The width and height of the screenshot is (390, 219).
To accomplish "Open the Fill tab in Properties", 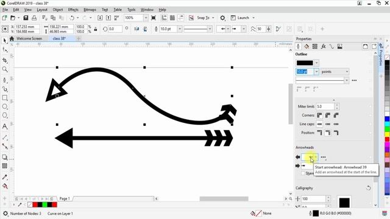I will tap(307, 46).
